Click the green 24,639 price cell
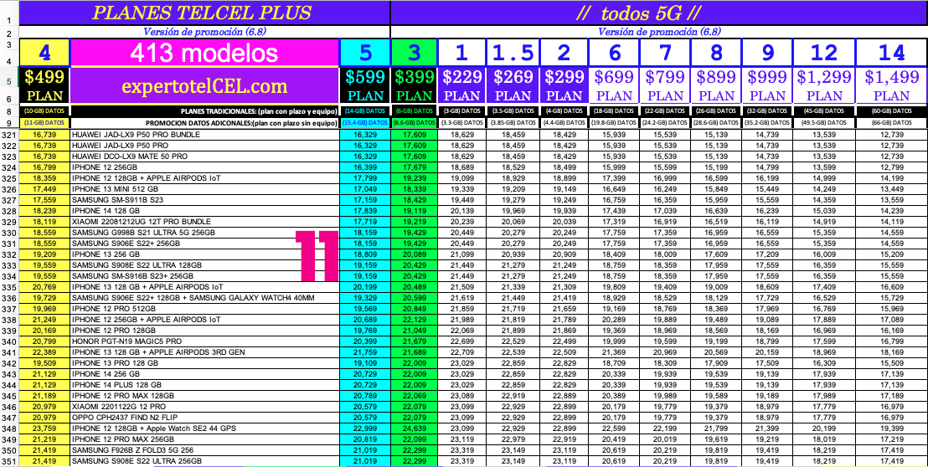 click(x=415, y=428)
